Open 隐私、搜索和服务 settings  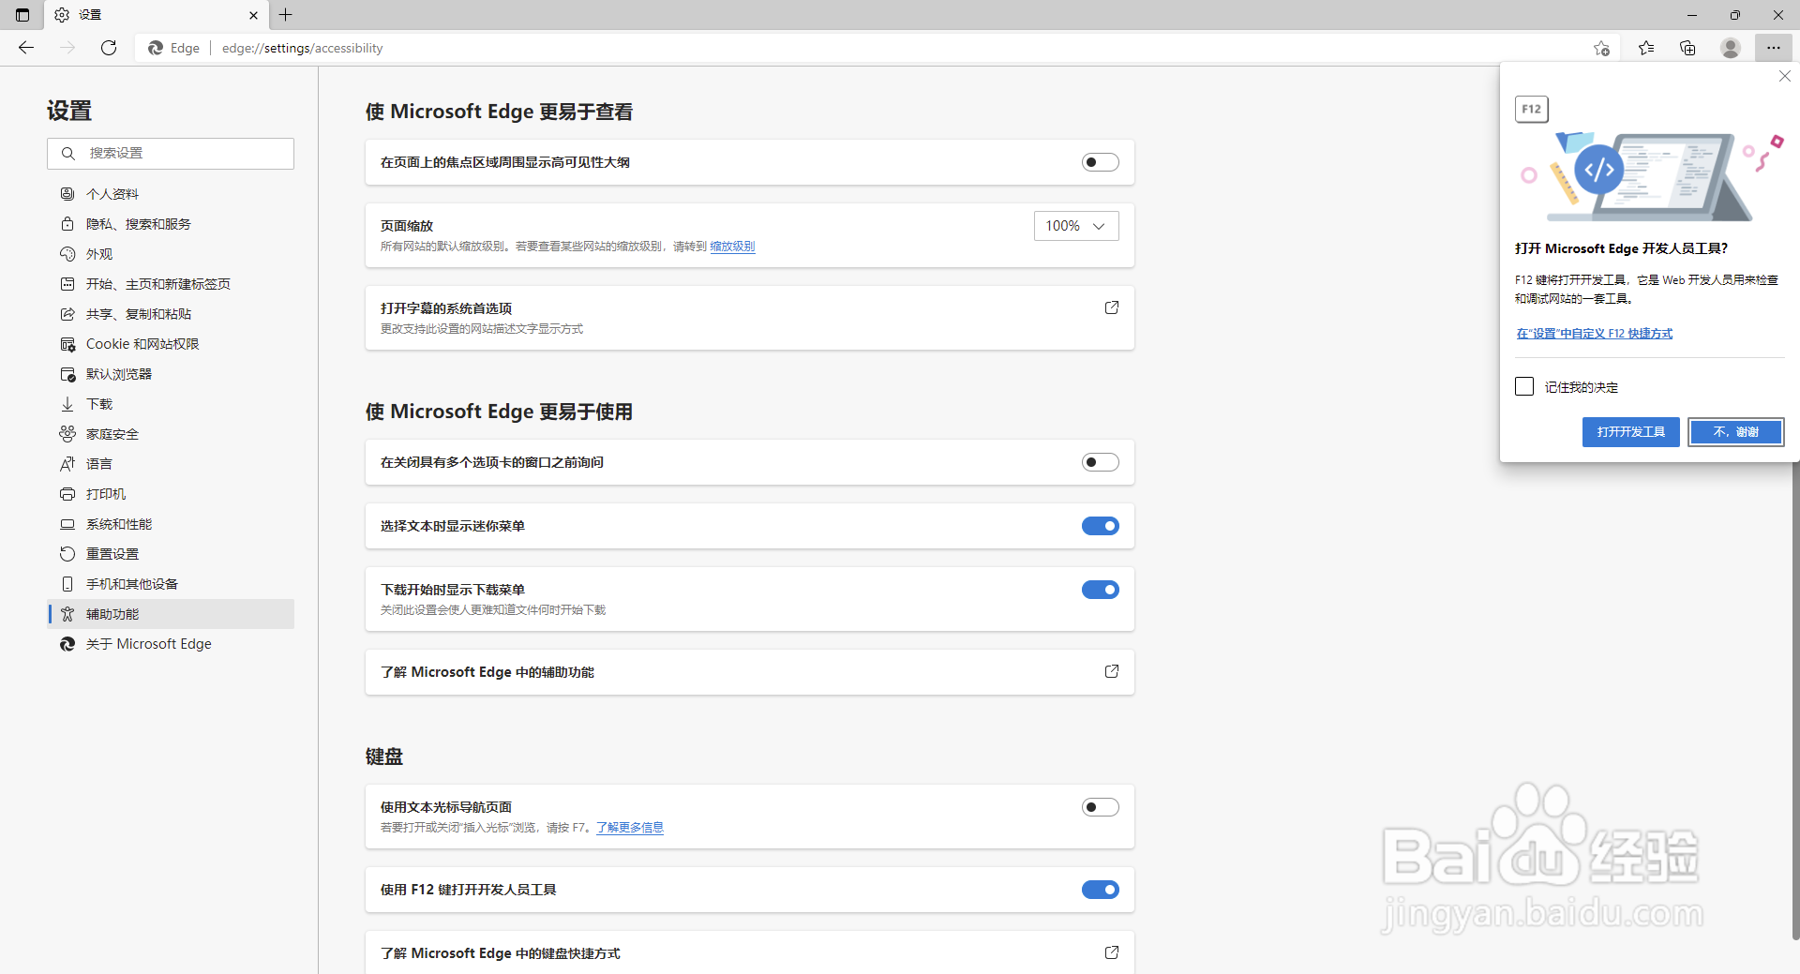[171, 224]
